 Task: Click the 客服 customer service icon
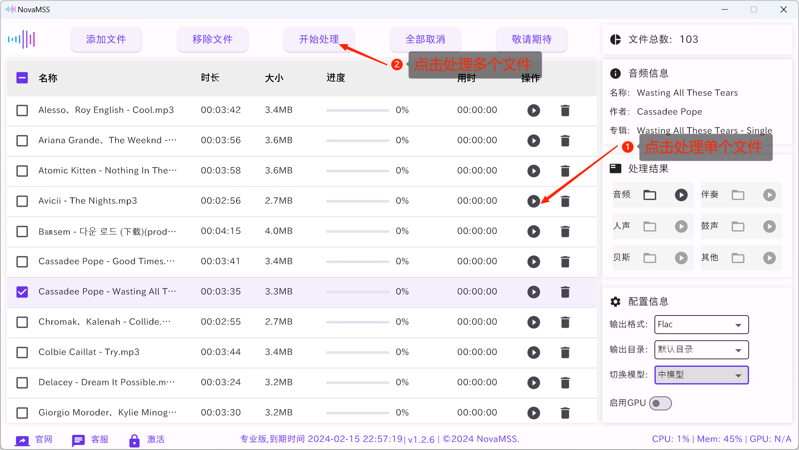78,439
